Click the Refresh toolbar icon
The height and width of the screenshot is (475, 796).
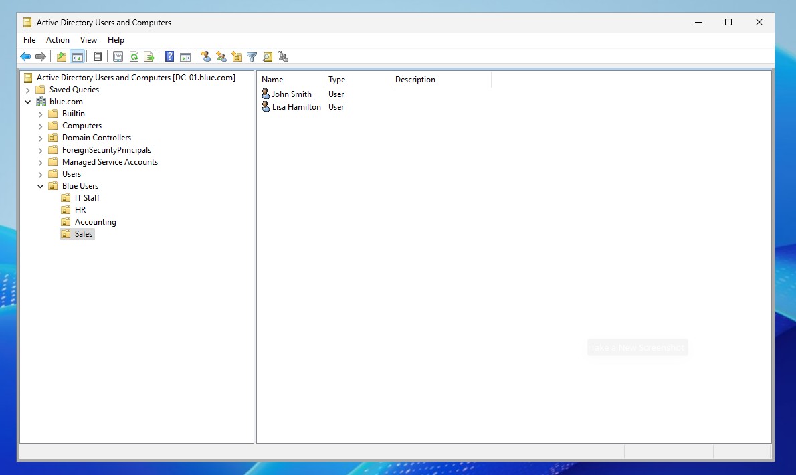[134, 57]
